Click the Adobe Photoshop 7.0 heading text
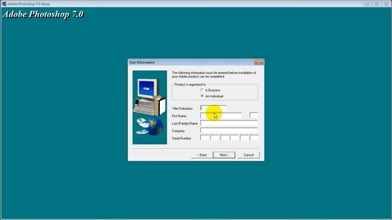 point(43,14)
